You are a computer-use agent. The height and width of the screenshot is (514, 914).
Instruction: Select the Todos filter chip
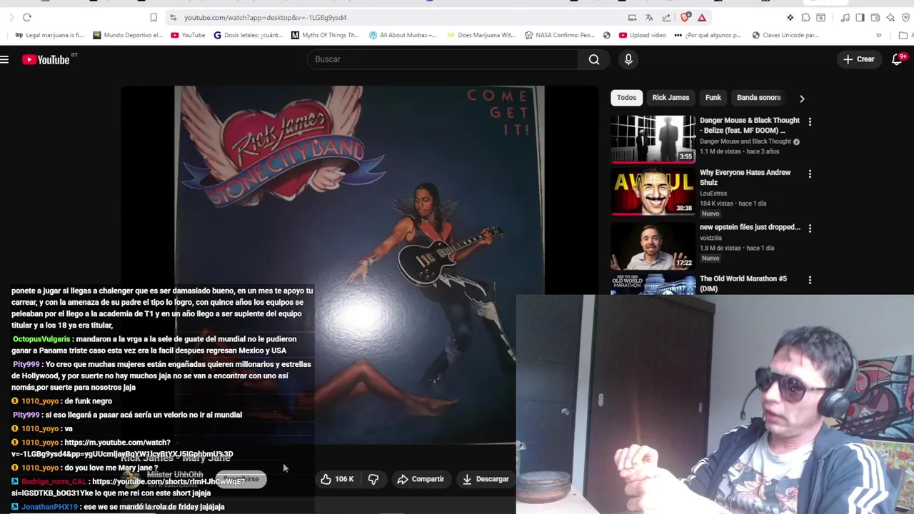(x=626, y=98)
